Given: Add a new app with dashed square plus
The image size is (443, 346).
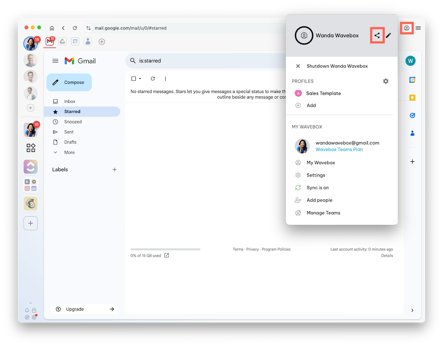Looking at the screenshot, I should (x=31, y=224).
